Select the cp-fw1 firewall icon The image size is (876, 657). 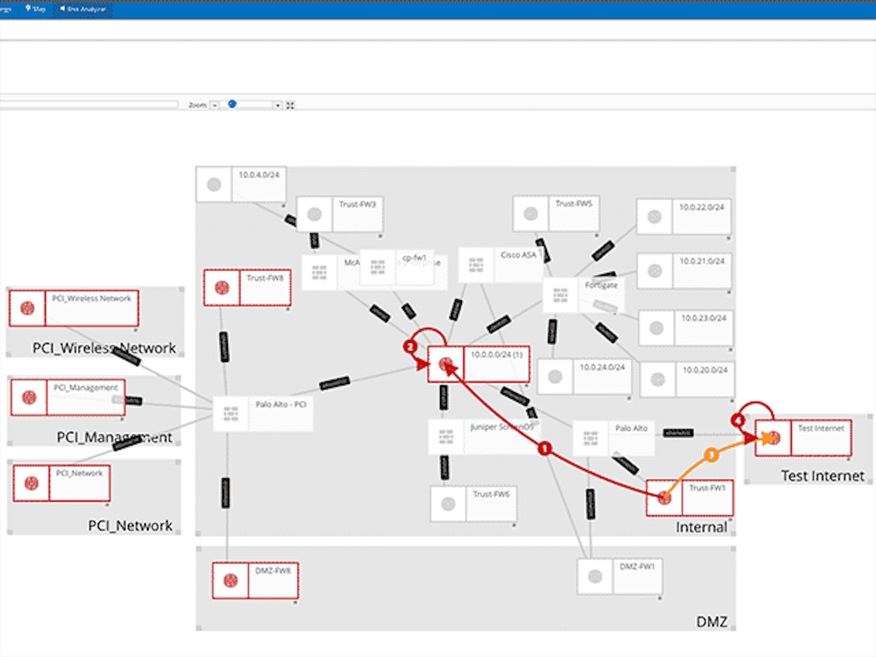[x=377, y=268]
